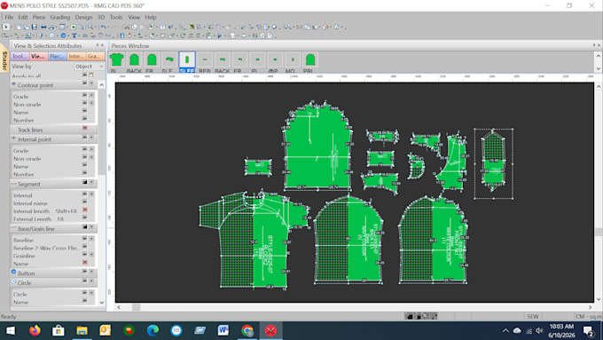This screenshot has height=340, width=603.
Task: Open the File menu
Action: (9, 18)
